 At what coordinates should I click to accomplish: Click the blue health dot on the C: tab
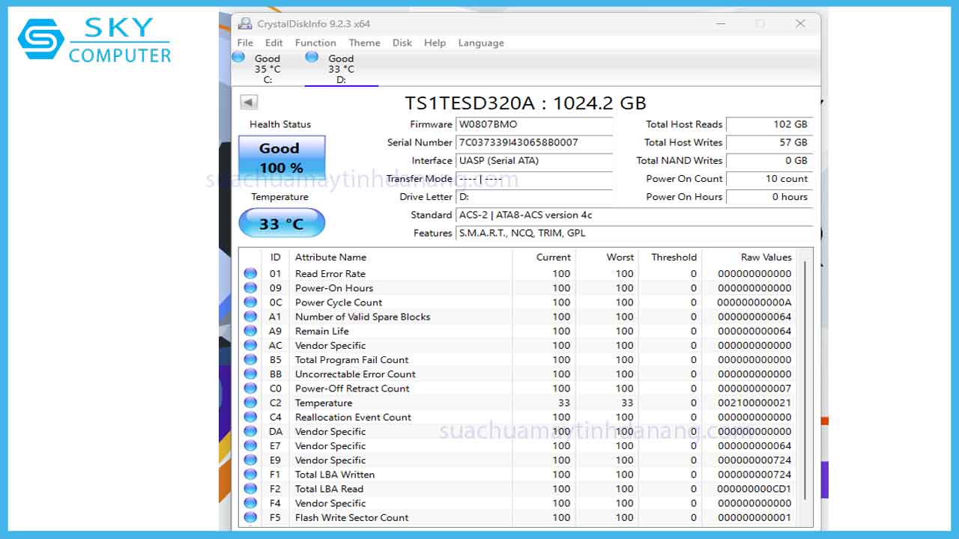tap(240, 56)
